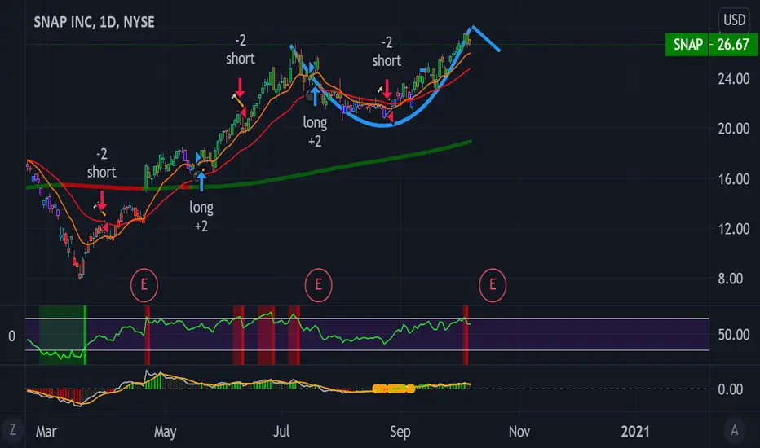Select the 16.00 price axis label
This screenshot has width=760, height=448.
coord(733,178)
